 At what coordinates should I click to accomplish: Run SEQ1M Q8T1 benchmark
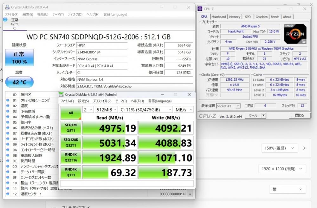tap(71, 128)
